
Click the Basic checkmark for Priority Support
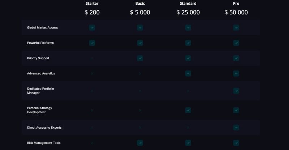(140, 58)
